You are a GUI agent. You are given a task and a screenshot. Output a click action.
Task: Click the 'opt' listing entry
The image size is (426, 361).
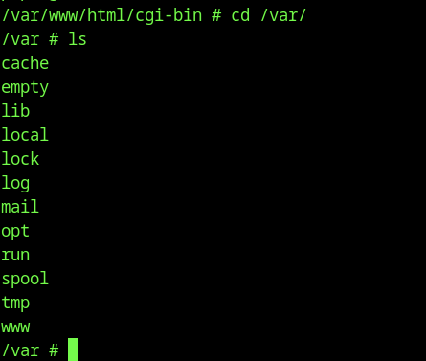coord(15,232)
